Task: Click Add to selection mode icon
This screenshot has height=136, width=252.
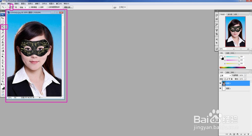Action: [11, 7]
